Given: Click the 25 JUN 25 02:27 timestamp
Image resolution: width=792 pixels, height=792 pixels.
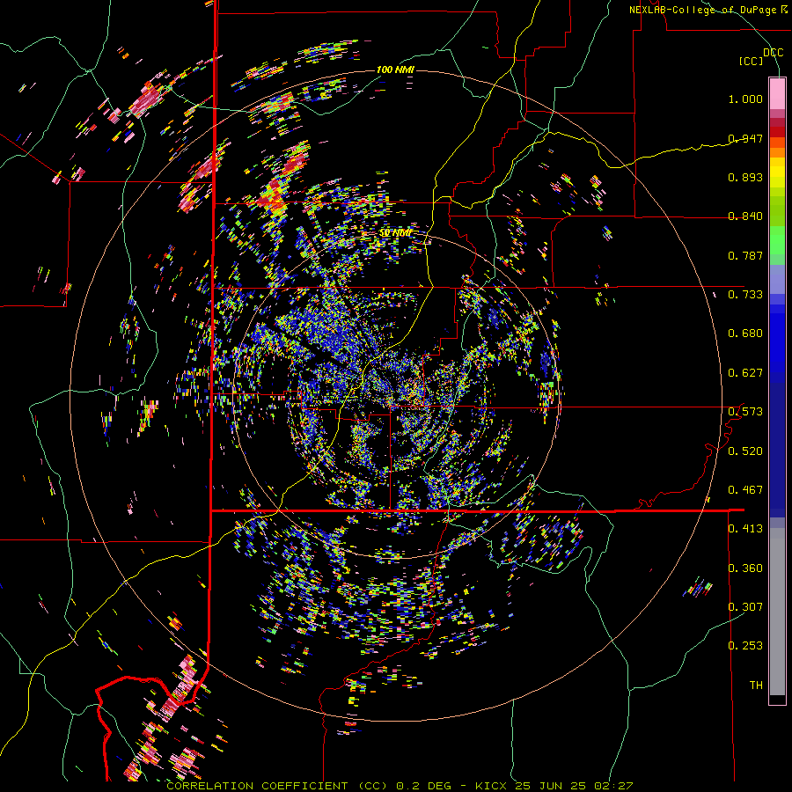Looking at the screenshot, I should tap(575, 786).
